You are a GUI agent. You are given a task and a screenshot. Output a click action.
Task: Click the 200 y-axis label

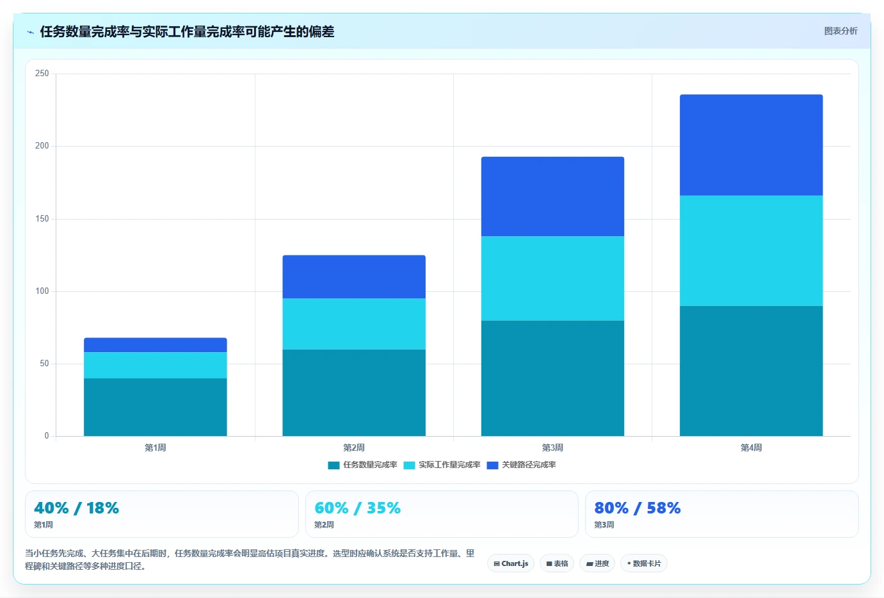click(x=42, y=146)
